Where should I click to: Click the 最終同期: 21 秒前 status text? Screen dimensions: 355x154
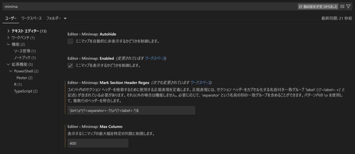tap(337, 18)
